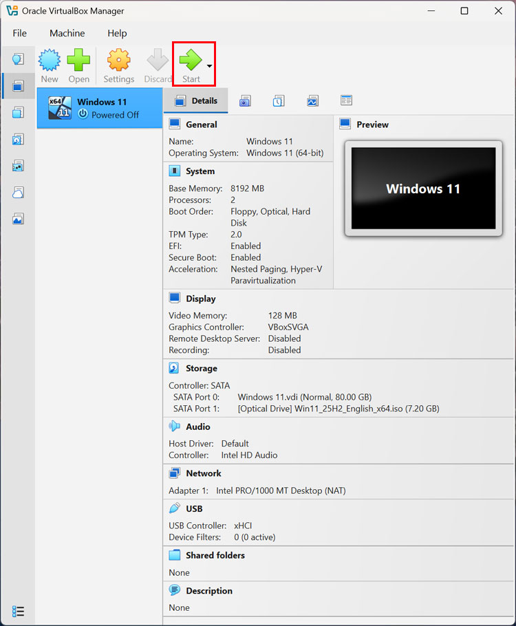Click the Recording Disabled value

(284, 350)
